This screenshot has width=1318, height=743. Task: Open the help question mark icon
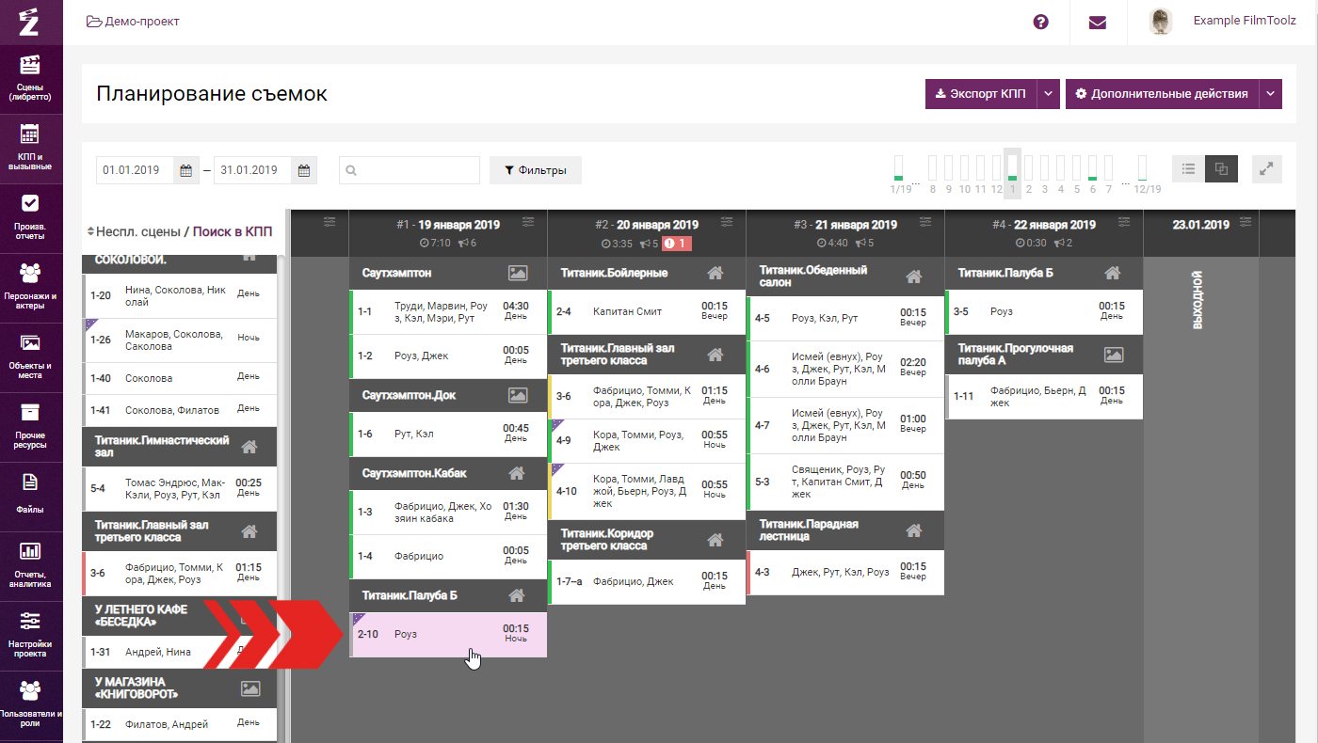pos(1040,22)
